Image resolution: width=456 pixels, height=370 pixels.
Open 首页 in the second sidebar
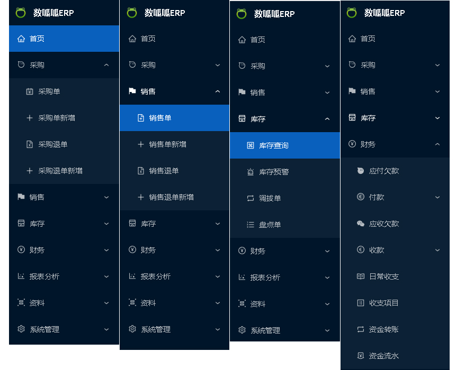click(174, 39)
